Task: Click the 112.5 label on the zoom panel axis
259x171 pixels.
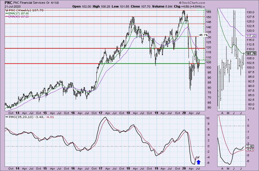Action: tap(250, 45)
